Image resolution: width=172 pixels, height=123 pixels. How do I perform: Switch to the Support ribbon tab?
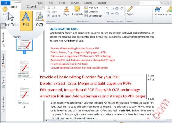pos(102,3)
